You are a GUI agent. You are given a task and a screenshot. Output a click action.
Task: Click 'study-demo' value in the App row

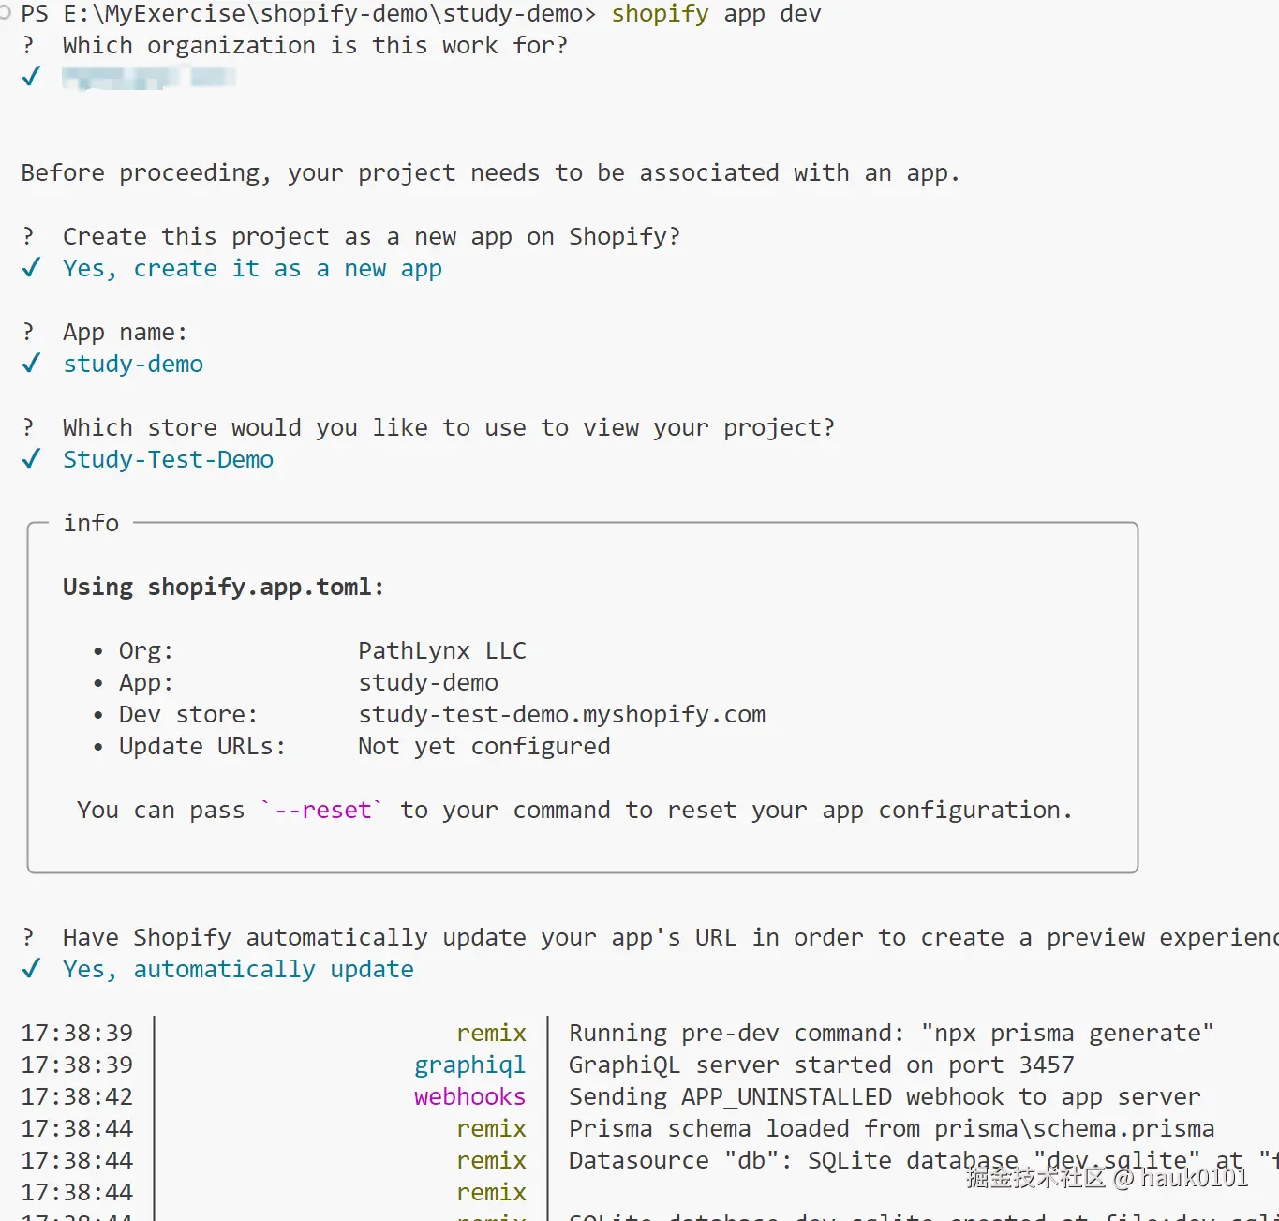coord(428,683)
